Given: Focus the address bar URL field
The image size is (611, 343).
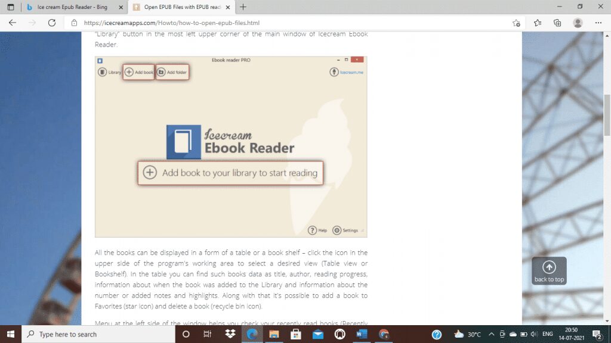Looking at the screenshot, I should pyautogui.click(x=291, y=23).
